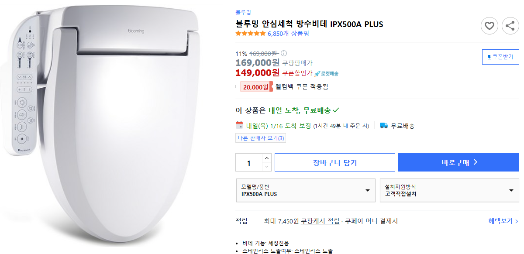
Task: Click the 쿠폰받기 coupon button
Action: pyautogui.click(x=500, y=57)
